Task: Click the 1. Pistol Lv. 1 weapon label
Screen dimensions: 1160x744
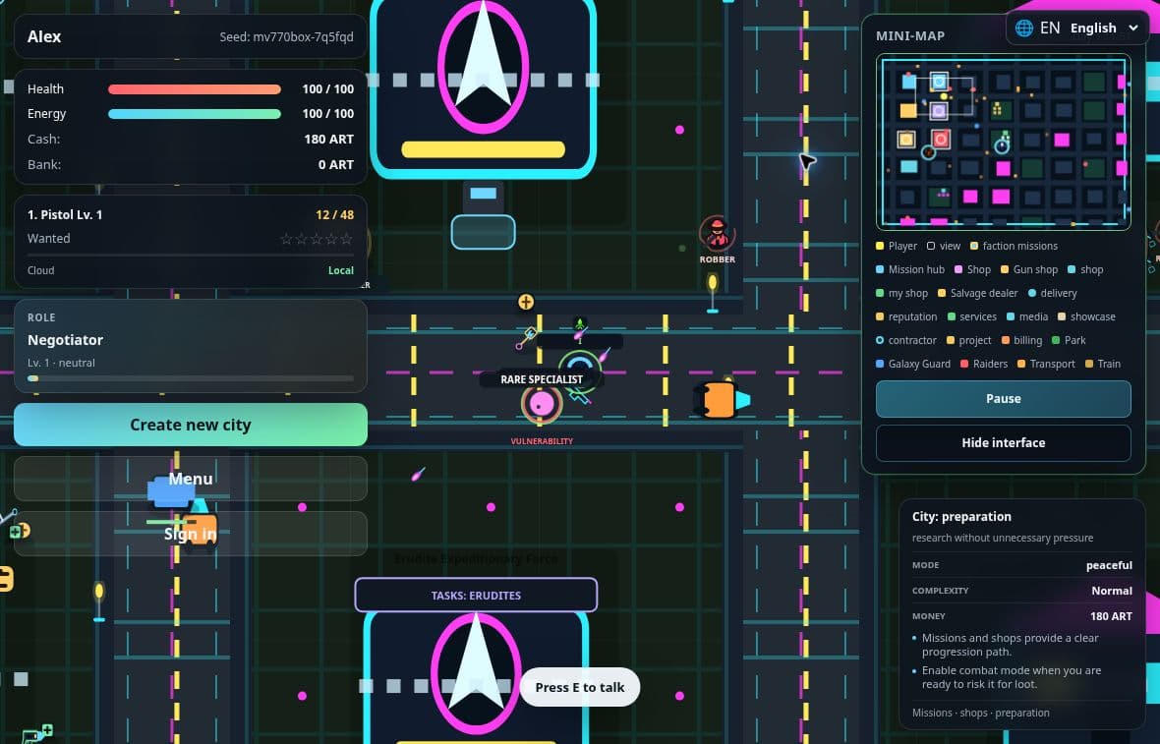Action: point(65,214)
